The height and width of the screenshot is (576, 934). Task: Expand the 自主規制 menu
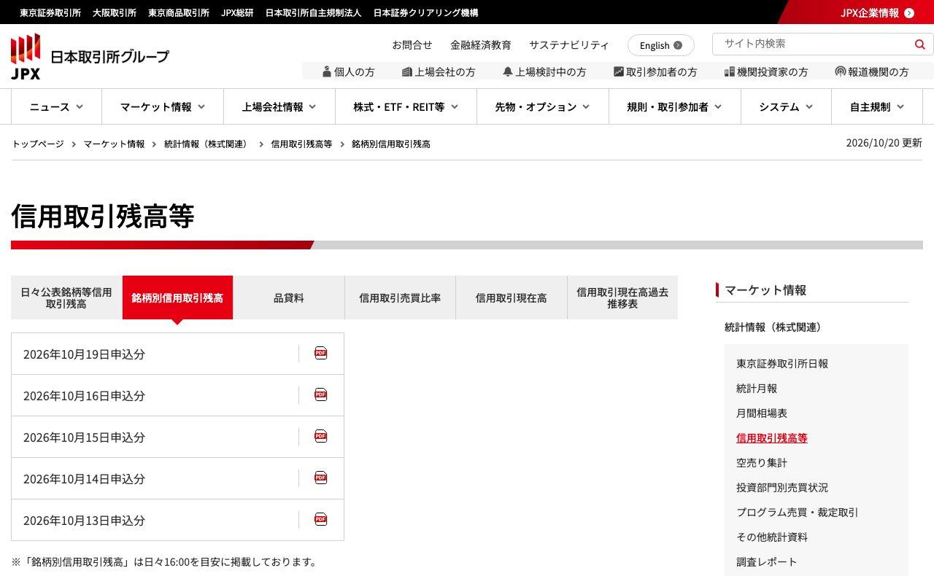click(877, 106)
